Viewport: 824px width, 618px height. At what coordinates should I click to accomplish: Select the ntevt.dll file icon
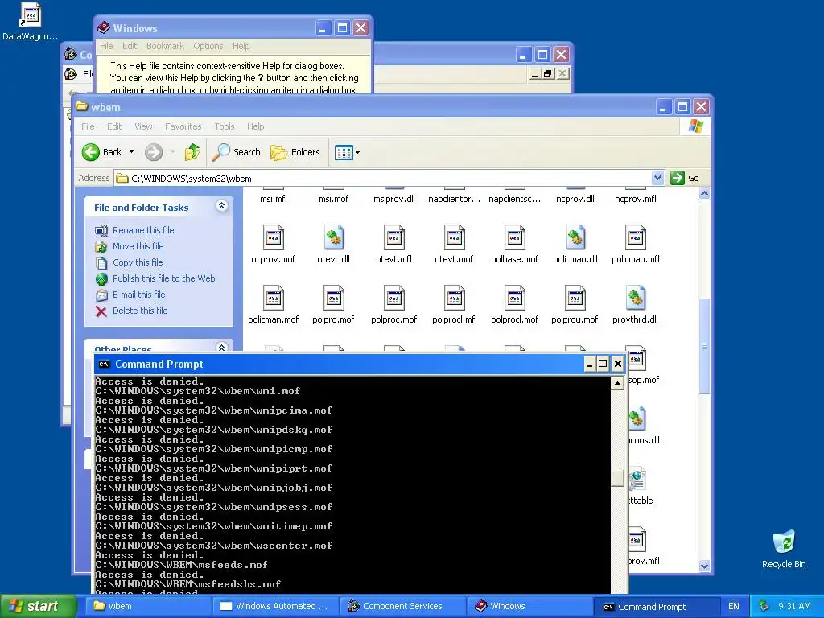point(334,237)
